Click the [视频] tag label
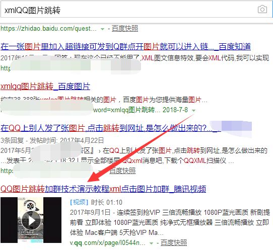 point(79,202)
